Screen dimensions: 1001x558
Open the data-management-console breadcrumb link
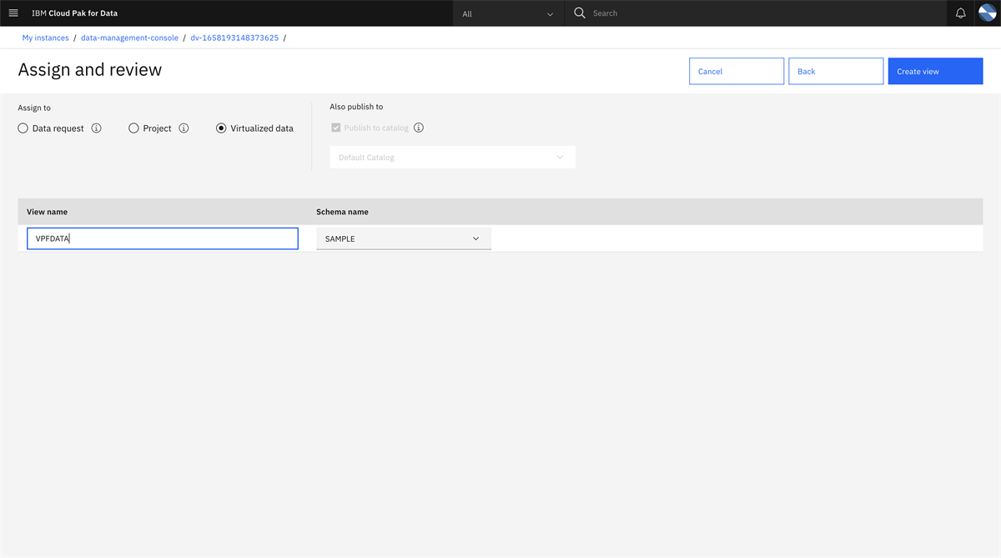pos(129,38)
